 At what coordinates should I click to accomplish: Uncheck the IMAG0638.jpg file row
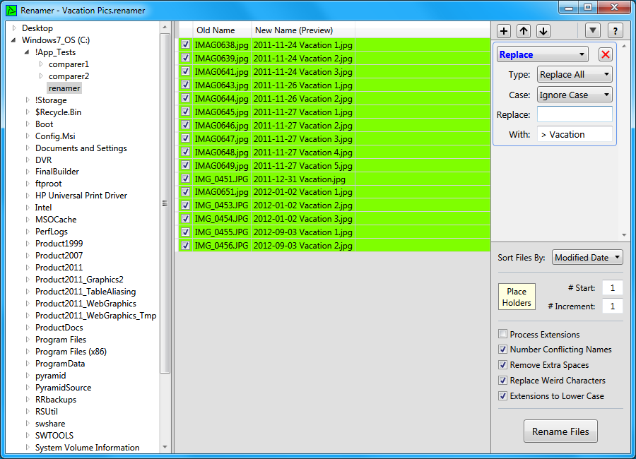point(185,44)
